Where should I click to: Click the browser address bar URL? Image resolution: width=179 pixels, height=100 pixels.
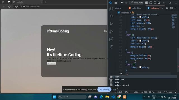(30, 7)
